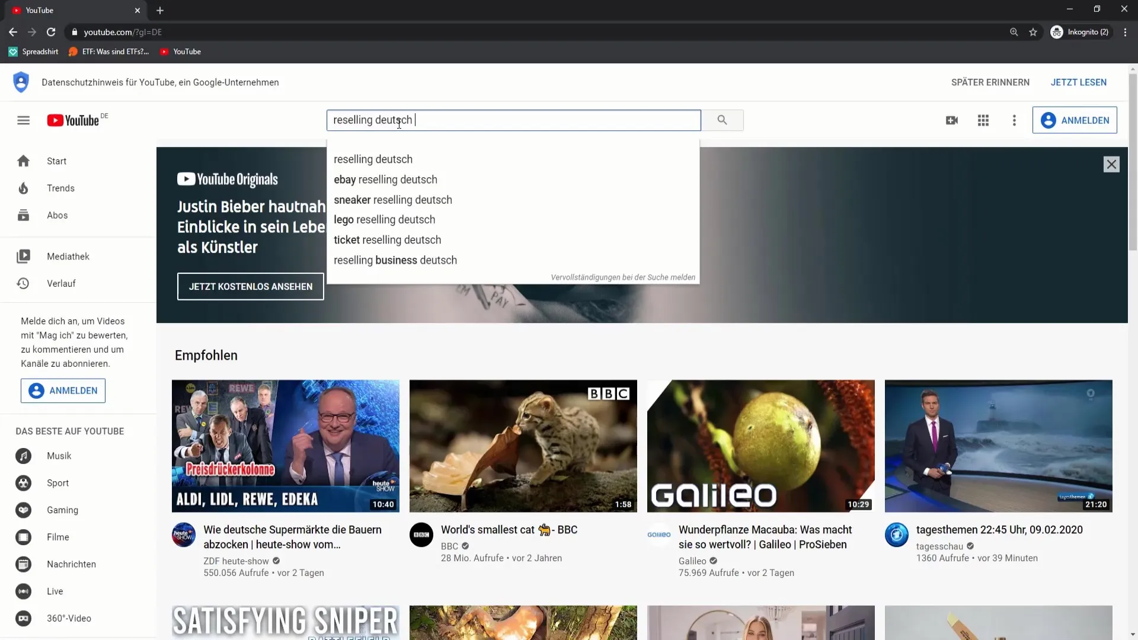
Task: Click the 360°-Video category icon
Action: pos(23,619)
